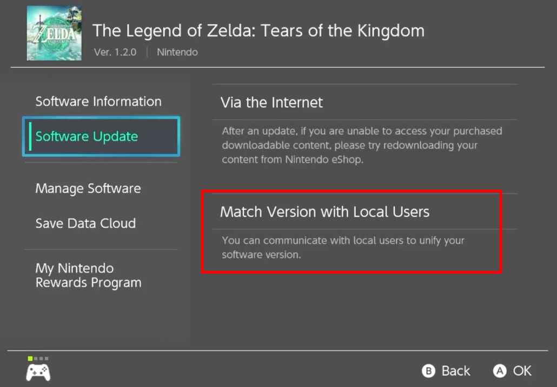Click the Tears of the Kingdom title text

click(x=258, y=30)
